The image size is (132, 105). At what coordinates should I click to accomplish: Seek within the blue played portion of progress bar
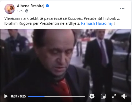click(x=36, y=96)
